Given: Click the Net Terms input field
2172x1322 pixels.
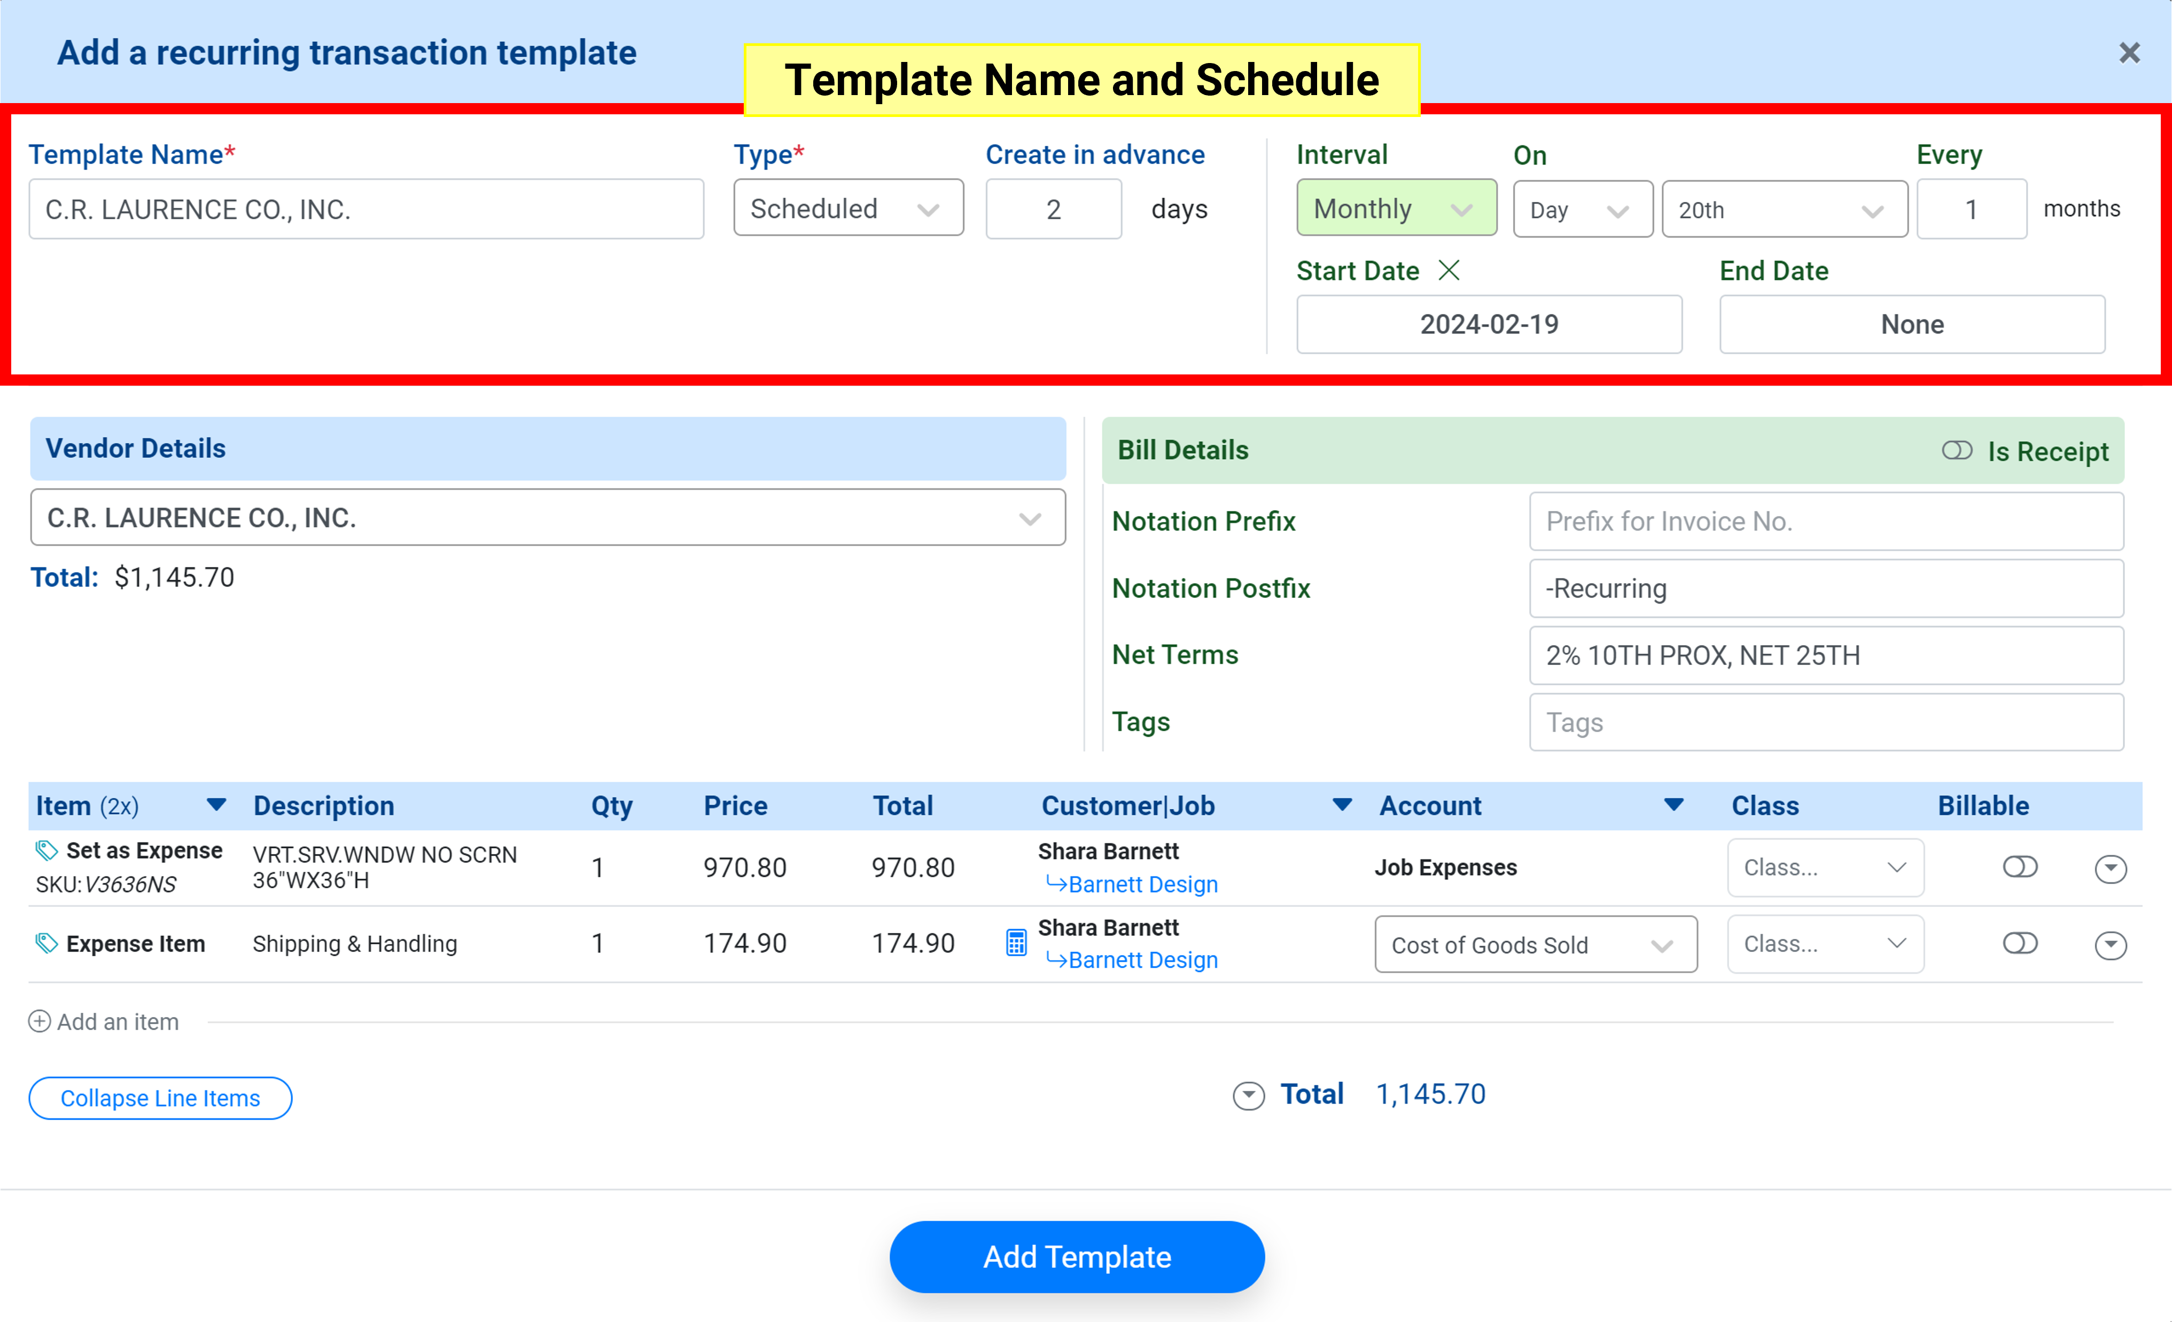Looking at the screenshot, I should pyautogui.click(x=1826, y=655).
